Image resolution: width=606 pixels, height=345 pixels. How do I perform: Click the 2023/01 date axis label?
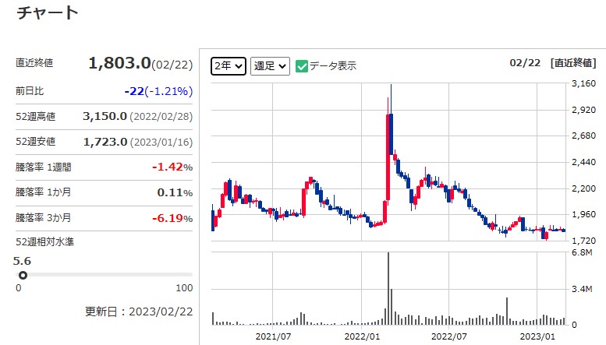point(537,336)
